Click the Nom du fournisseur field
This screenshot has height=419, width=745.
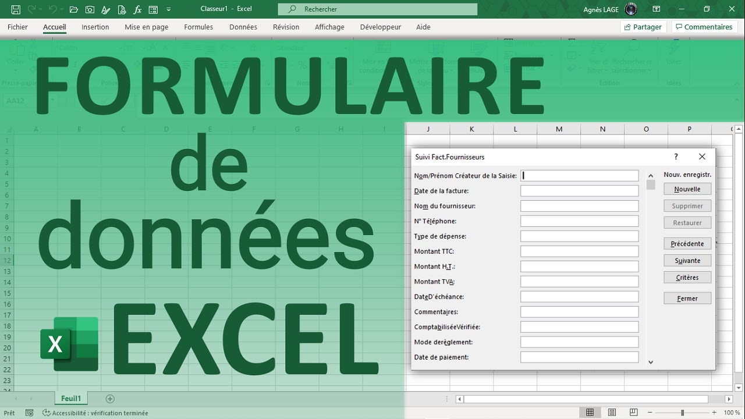[579, 205]
